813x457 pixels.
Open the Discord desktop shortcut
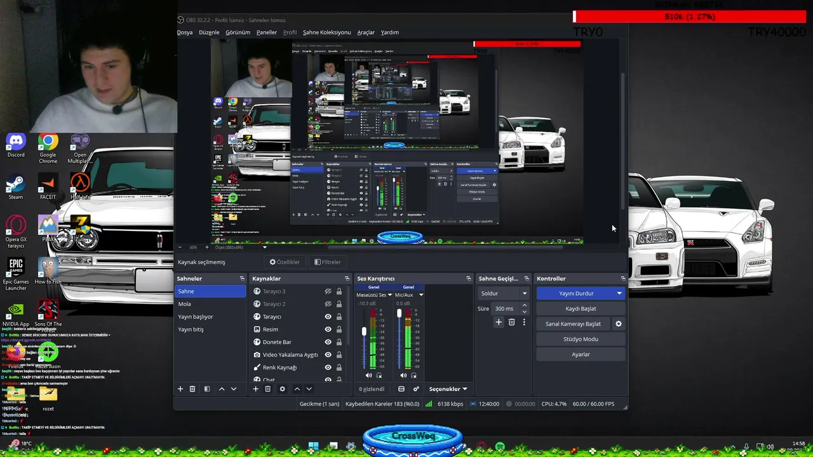pyautogui.click(x=16, y=145)
